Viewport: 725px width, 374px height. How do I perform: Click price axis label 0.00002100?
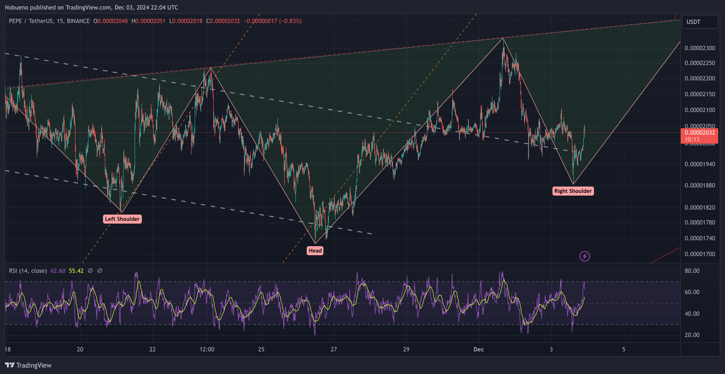click(700, 110)
